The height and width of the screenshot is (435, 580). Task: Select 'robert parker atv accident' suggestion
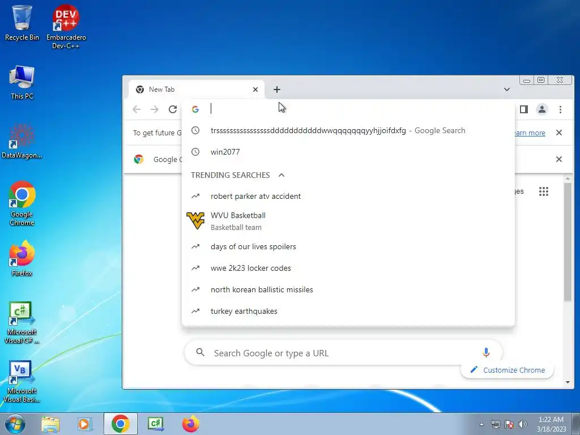pyautogui.click(x=348, y=196)
